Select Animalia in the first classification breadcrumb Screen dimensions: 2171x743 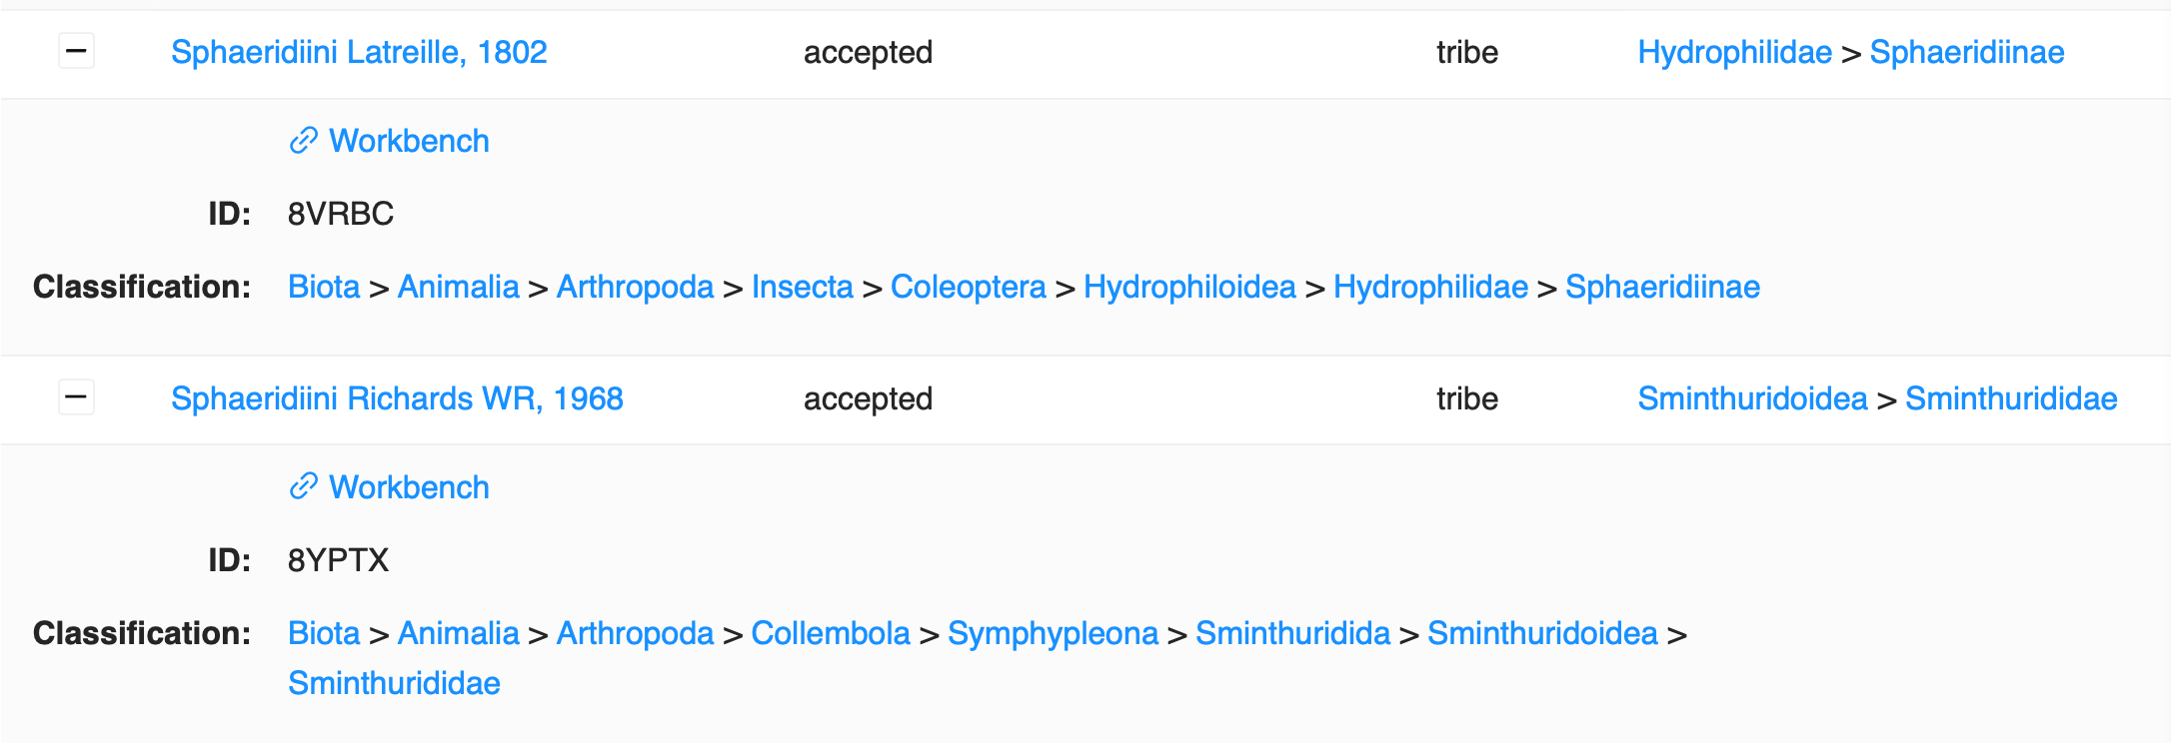coord(458,286)
